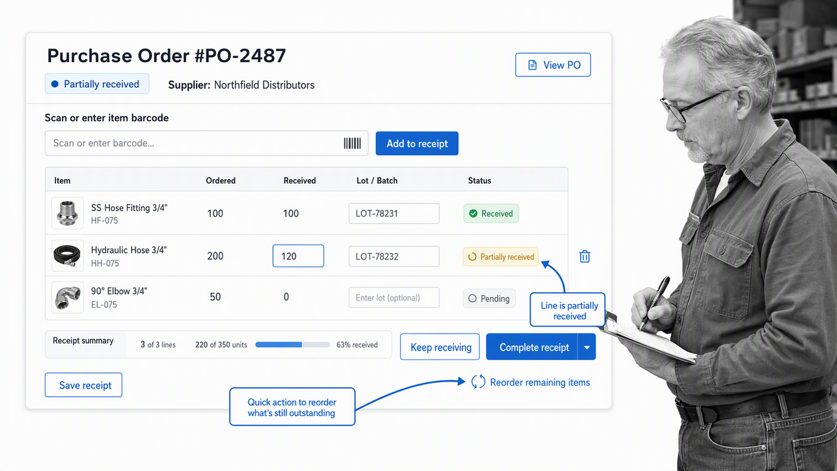Click the Complete receipt button

click(532, 347)
